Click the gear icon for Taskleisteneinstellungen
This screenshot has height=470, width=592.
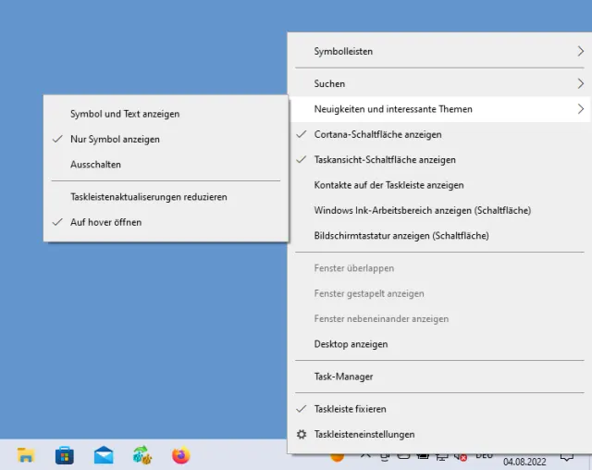tap(301, 434)
